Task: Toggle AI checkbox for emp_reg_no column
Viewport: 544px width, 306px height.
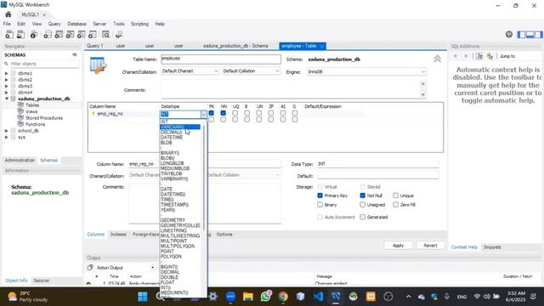Action: [283, 113]
